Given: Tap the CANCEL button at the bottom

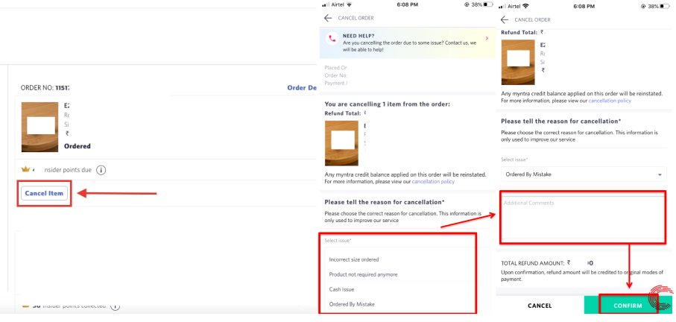Looking at the screenshot, I should (x=540, y=306).
